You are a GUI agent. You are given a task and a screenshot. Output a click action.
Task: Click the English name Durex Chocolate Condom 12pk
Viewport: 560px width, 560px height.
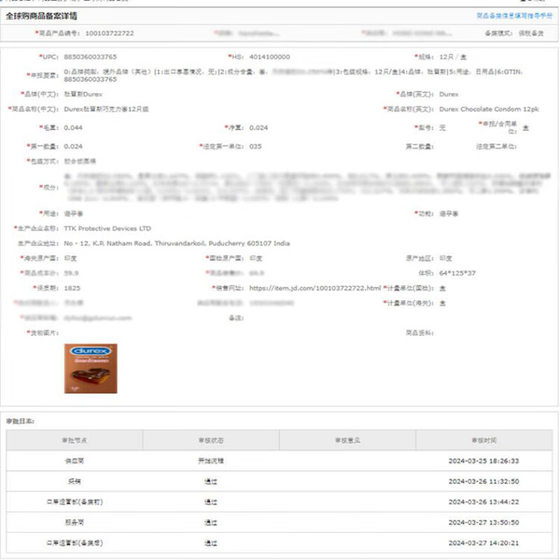click(x=489, y=109)
